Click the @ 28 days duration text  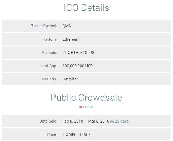pyautogui.click(x=119, y=121)
